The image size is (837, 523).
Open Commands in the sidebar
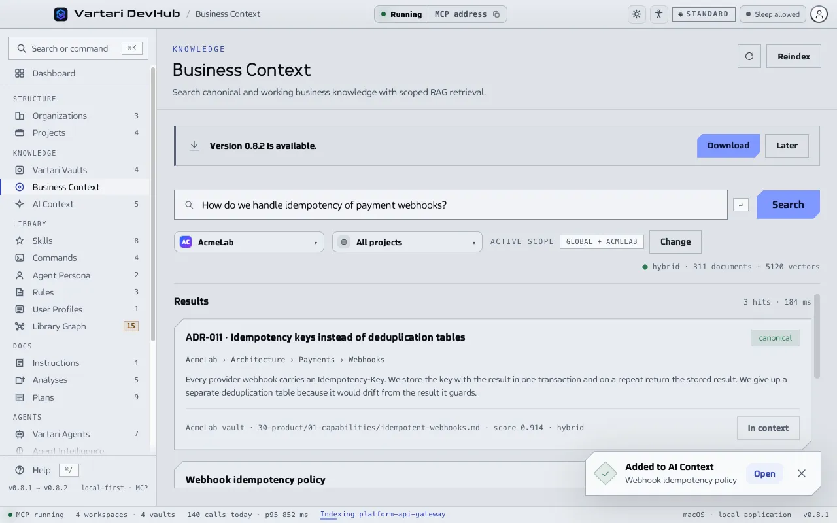coord(75,258)
